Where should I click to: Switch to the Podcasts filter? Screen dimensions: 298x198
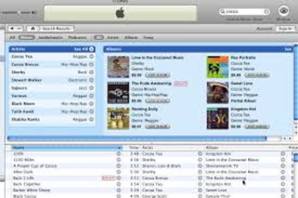[77, 37]
